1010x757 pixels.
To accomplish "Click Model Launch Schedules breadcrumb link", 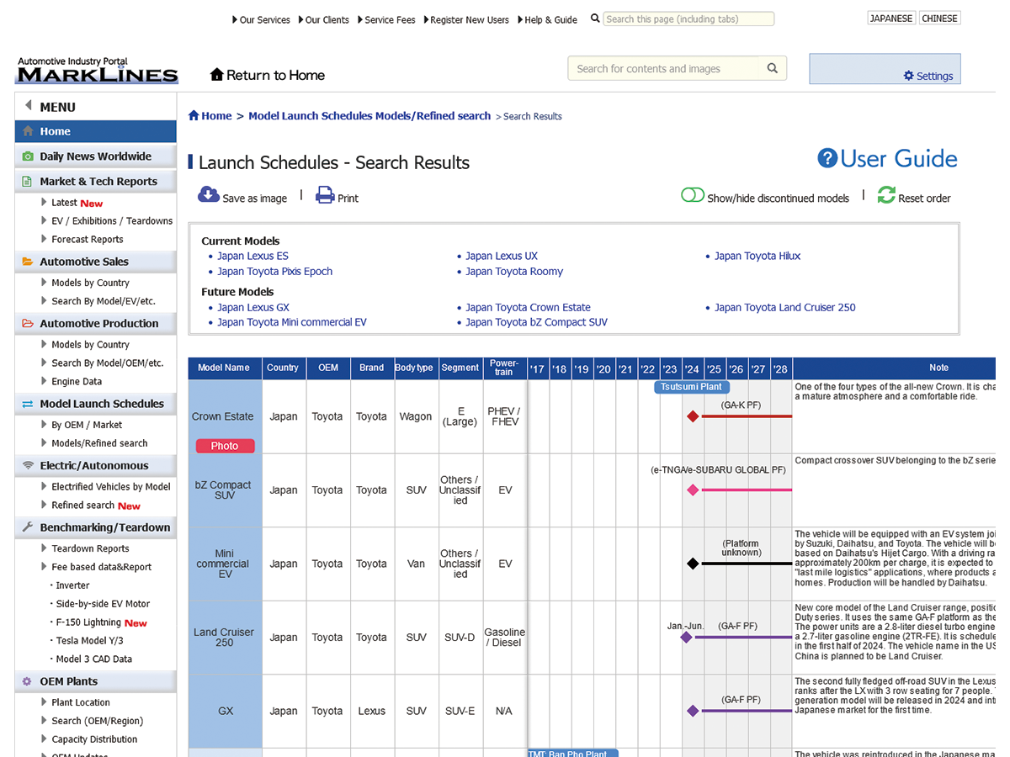I will (x=369, y=116).
